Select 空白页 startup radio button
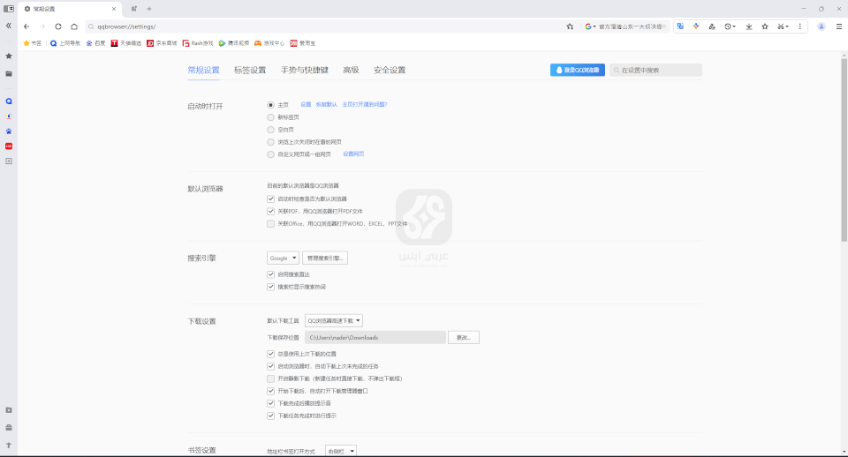Viewport: 848px width, 457px height. coord(270,130)
